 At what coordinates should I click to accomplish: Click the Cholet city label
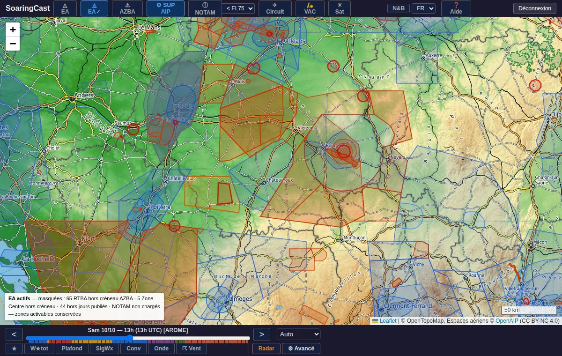pyautogui.click(x=53, y=148)
